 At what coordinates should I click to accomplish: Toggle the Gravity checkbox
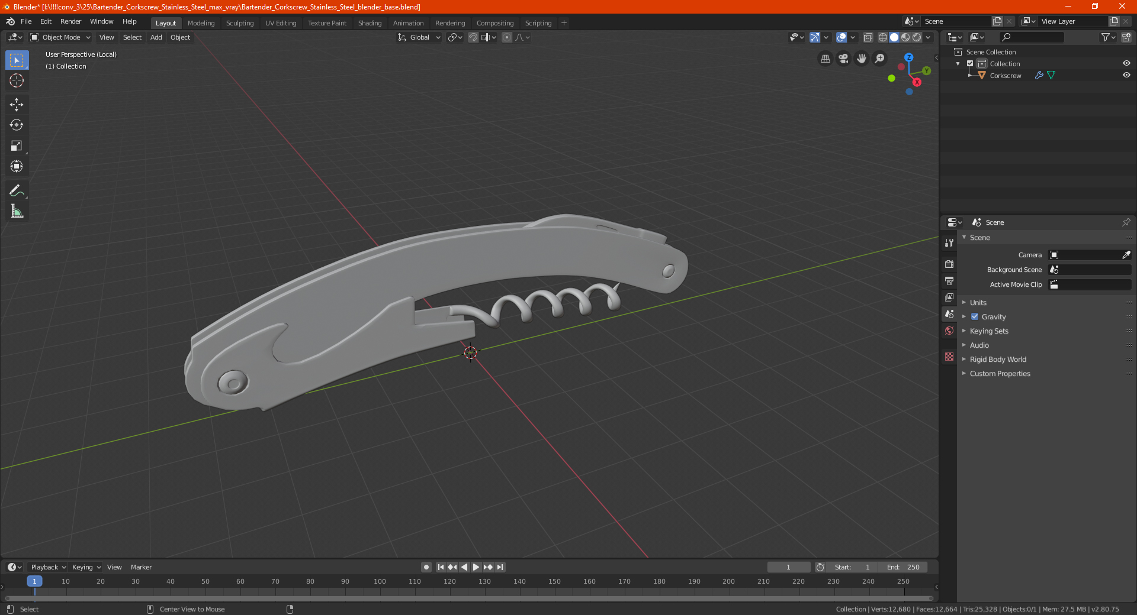pyautogui.click(x=975, y=317)
